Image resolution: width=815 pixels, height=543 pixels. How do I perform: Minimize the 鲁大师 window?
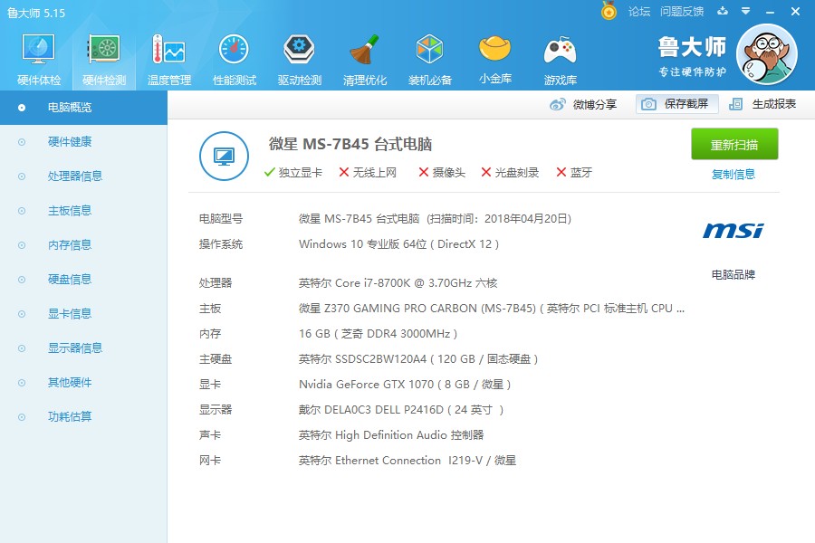tap(771, 12)
